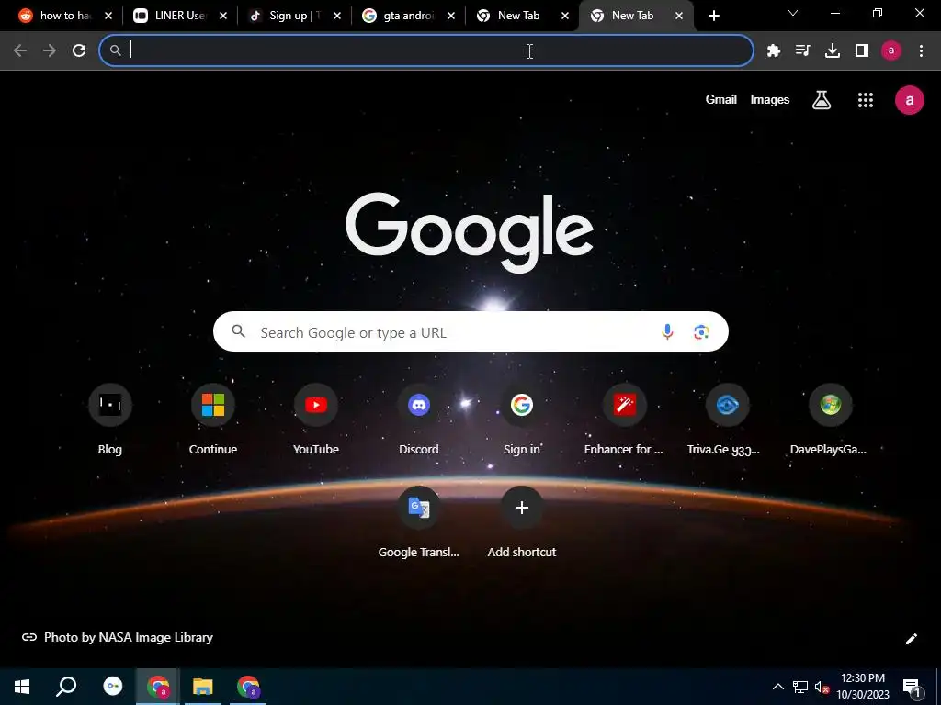Open the Windows Start menu

pos(22,687)
